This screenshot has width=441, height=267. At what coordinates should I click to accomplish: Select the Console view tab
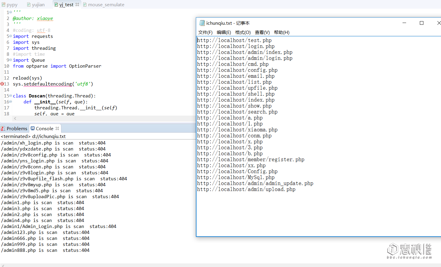coord(44,128)
